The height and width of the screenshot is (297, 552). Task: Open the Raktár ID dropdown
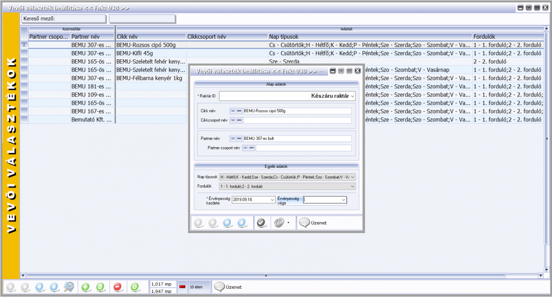[352, 96]
